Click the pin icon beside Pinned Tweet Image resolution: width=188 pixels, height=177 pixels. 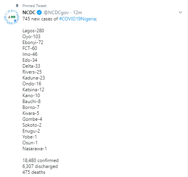pos(17,6)
